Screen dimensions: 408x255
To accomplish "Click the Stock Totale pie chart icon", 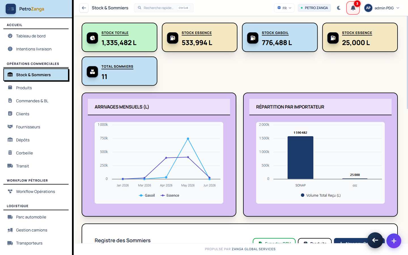I will coord(92,38).
